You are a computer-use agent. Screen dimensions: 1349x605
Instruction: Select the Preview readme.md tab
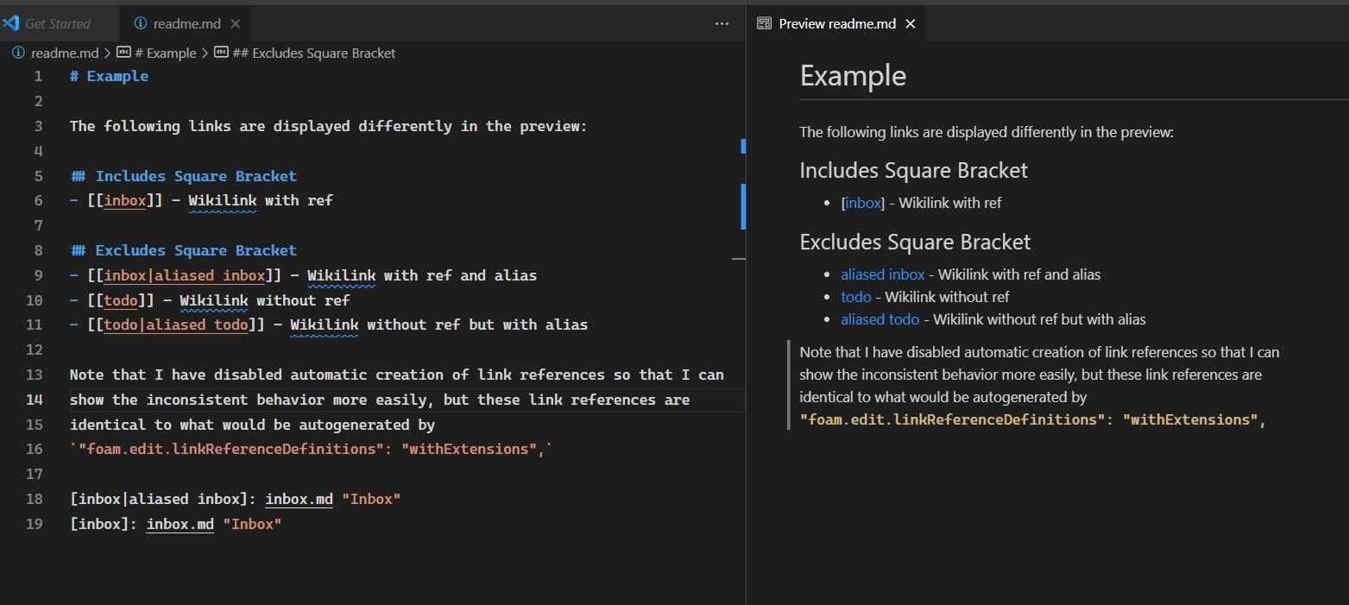tap(837, 24)
